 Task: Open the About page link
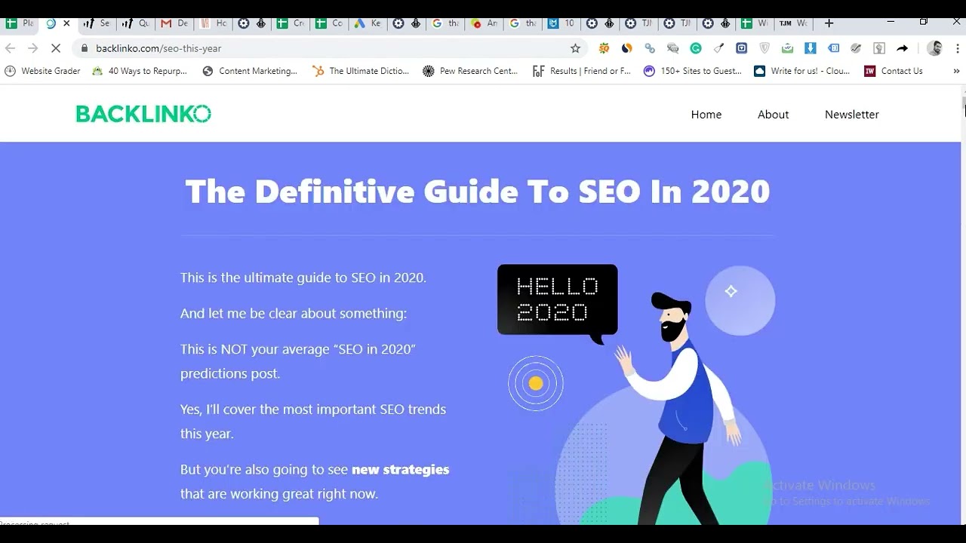[773, 115]
